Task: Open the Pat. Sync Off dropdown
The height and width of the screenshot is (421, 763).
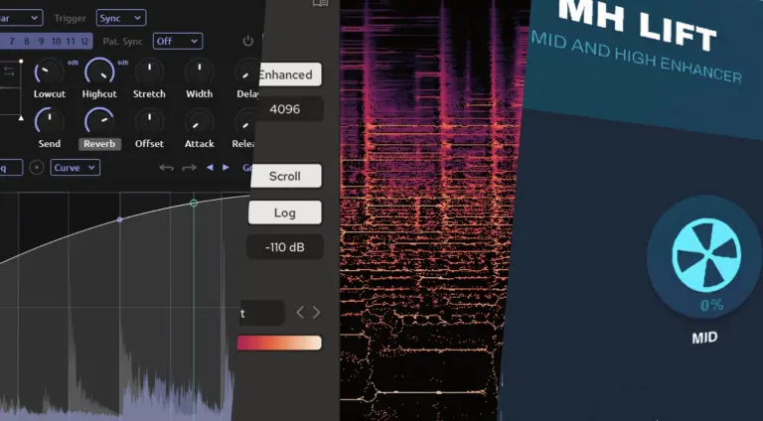Action: point(178,42)
